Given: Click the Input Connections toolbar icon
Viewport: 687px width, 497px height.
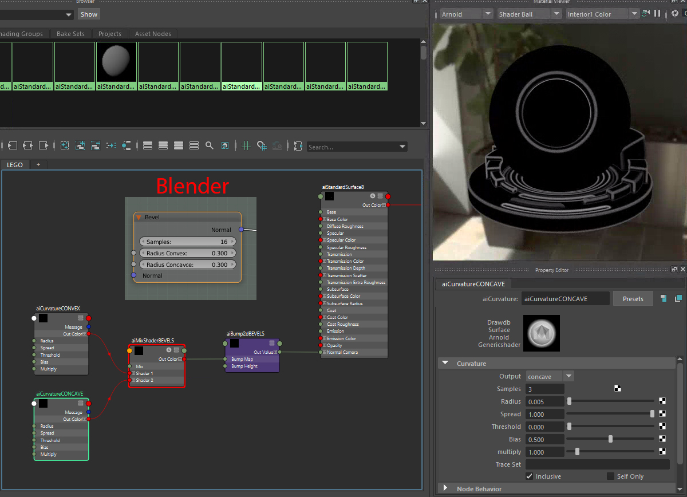Looking at the screenshot, I should click(x=13, y=145).
